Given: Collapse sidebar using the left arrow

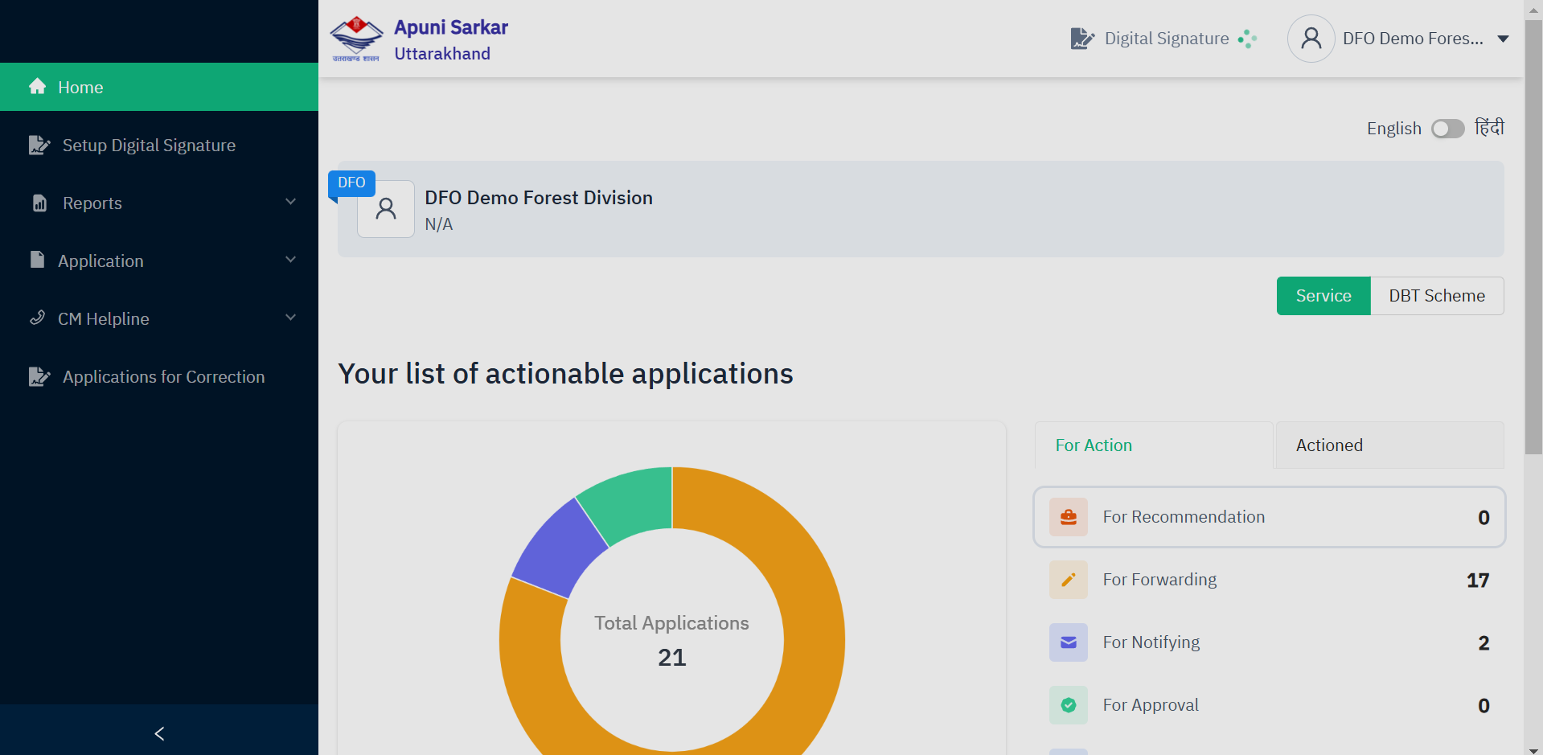Looking at the screenshot, I should (159, 733).
